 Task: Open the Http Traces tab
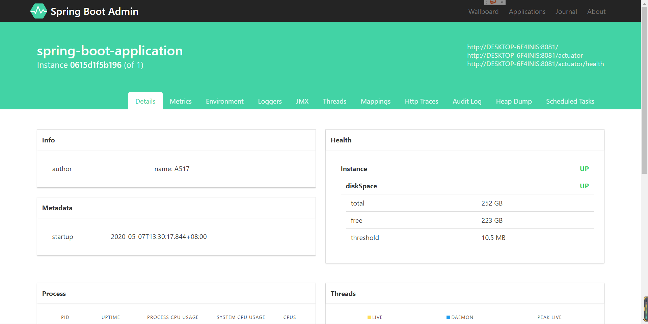pyautogui.click(x=422, y=101)
